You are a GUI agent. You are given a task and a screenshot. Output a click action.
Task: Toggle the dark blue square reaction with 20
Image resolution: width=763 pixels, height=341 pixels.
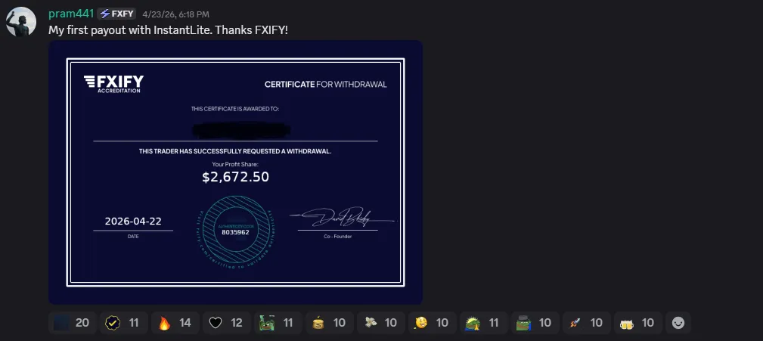click(72, 323)
